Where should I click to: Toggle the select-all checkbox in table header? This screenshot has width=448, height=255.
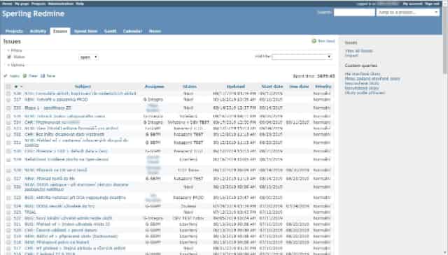coord(8,87)
